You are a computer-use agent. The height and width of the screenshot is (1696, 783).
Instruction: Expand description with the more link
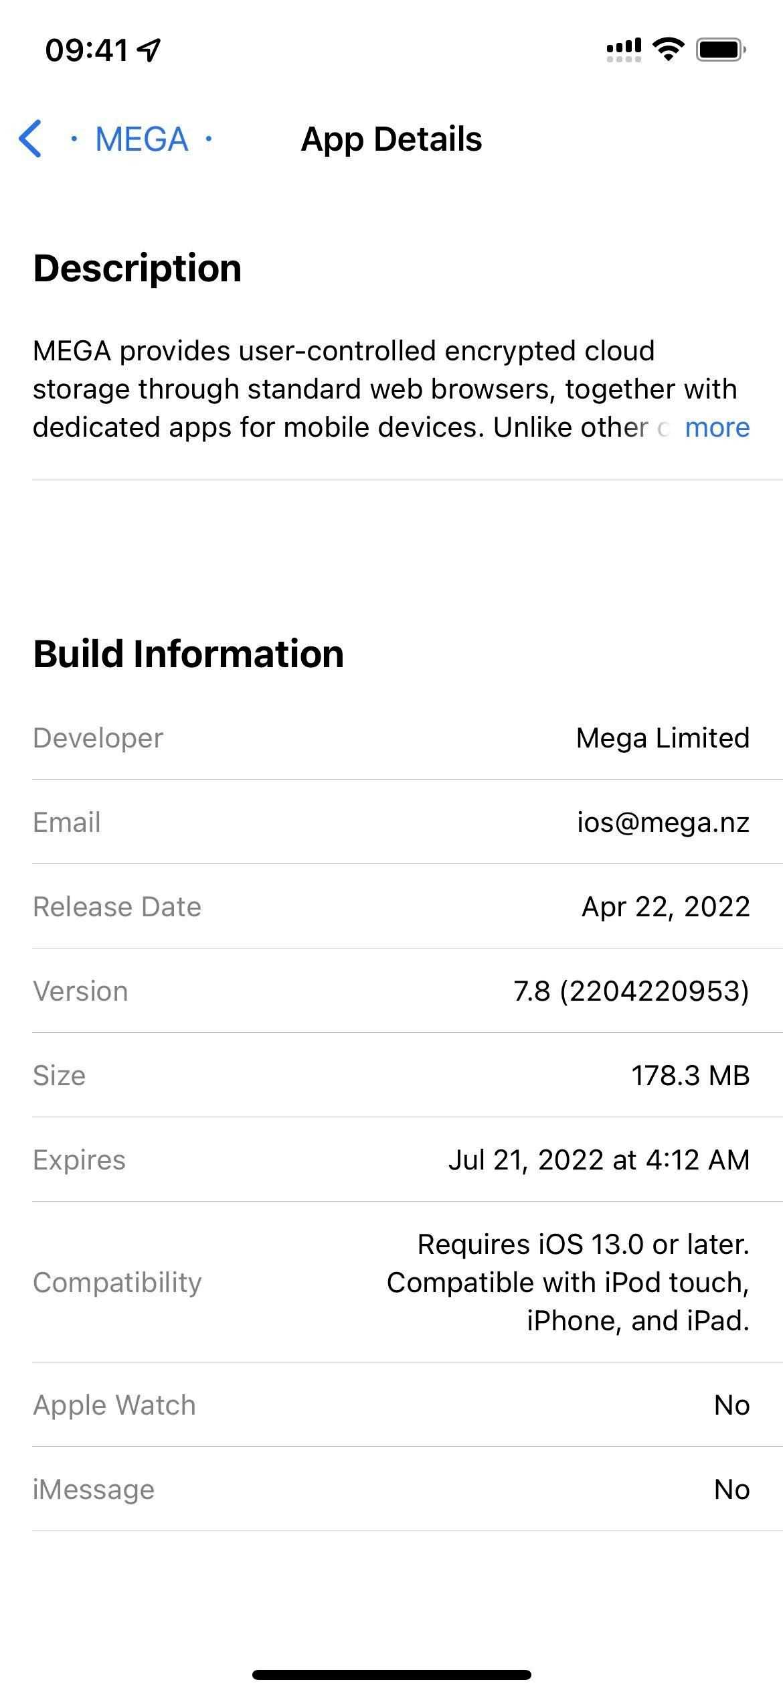(x=717, y=427)
